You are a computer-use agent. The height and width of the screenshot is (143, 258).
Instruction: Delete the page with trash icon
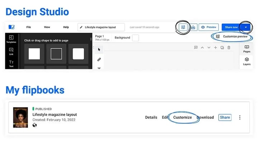click(x=229, y=48)
